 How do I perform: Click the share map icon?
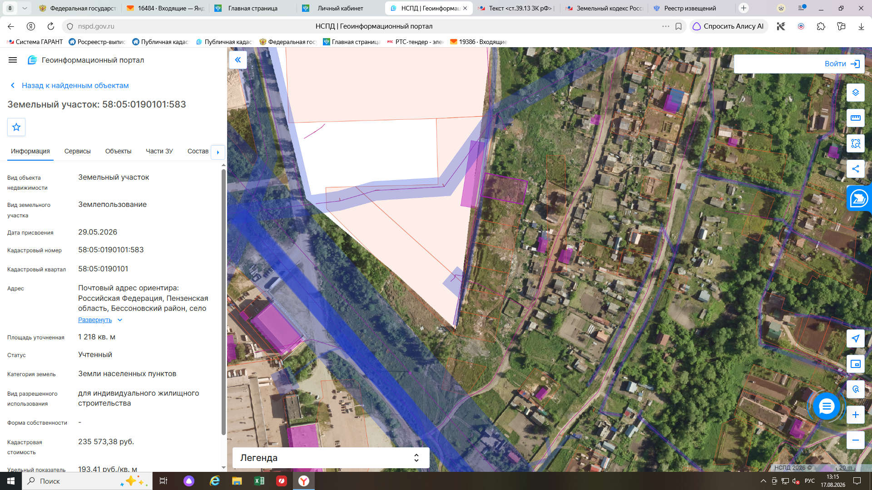coord(855,169)
